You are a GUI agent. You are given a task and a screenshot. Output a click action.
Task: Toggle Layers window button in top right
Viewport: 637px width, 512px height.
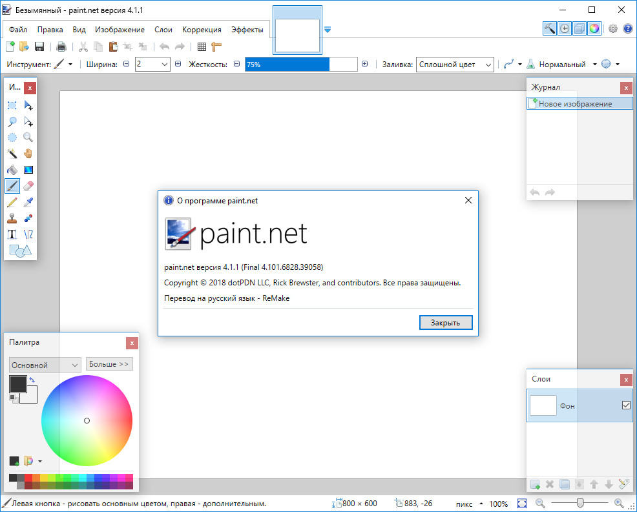tap(580, 28)
